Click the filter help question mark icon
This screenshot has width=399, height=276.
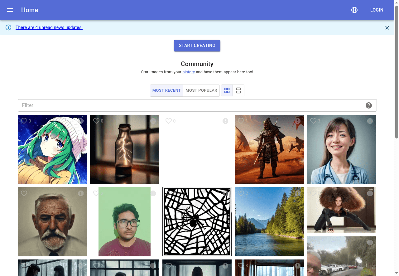tap(369, 105)
